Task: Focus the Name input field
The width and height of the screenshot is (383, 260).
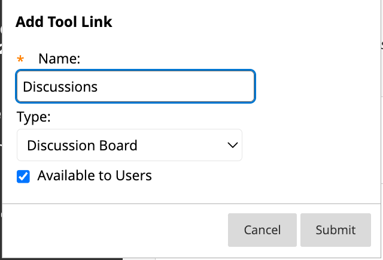Action: pos(136,87)
